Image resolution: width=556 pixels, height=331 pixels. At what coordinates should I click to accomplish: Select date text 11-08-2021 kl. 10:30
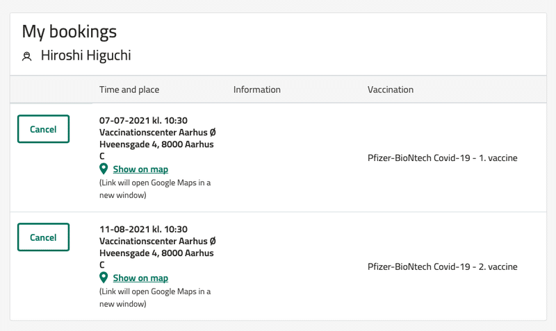pyautogui.click(x=143, y=229)
